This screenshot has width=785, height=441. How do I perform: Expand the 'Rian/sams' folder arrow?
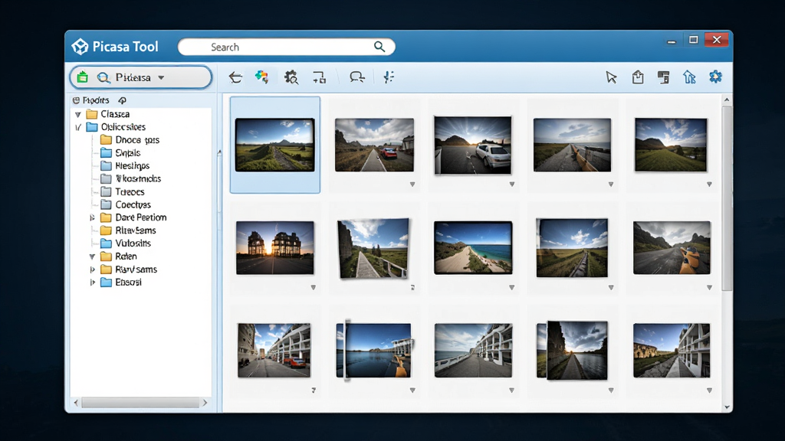tap(92, 269)
